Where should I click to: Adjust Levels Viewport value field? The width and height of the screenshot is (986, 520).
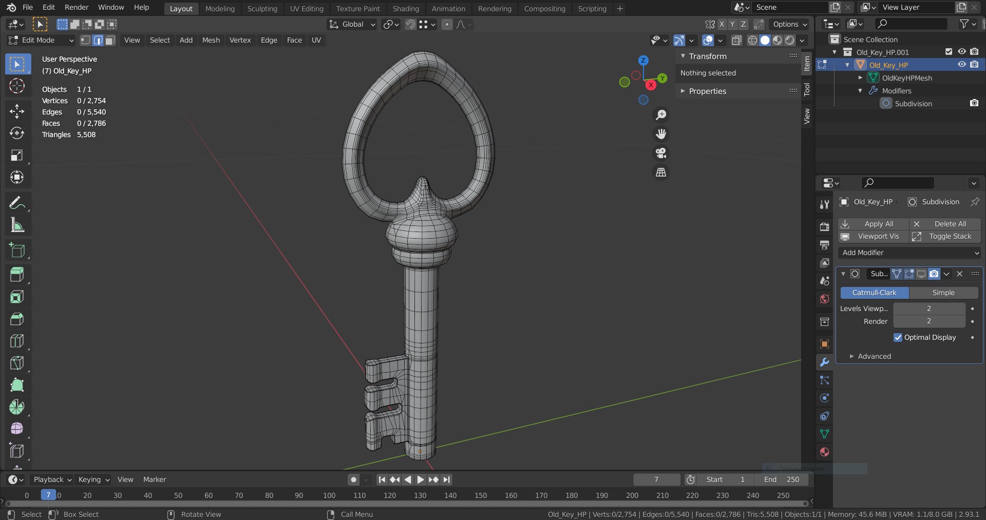pos(929,309)
